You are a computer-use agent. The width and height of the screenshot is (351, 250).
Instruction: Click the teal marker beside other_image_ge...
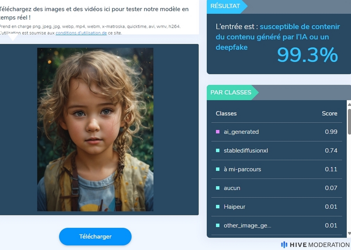[218, 226]
